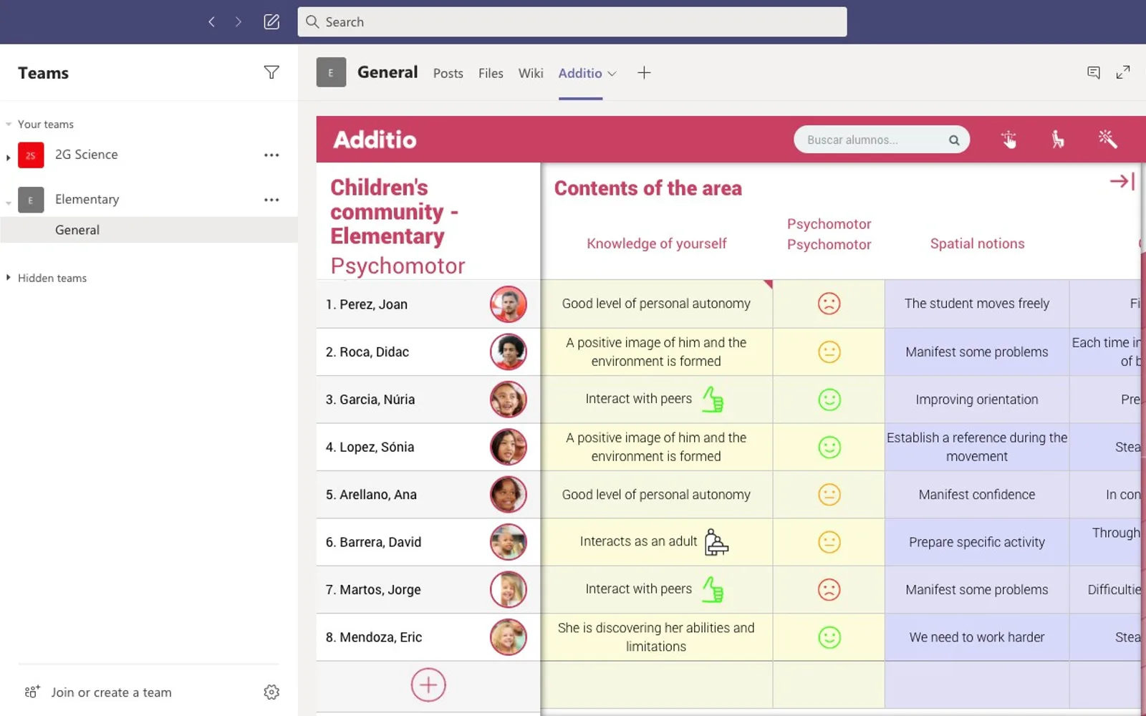Screen dimensions: 1146x716
Task: Select the Additio tab
Action: coord(579,73)
